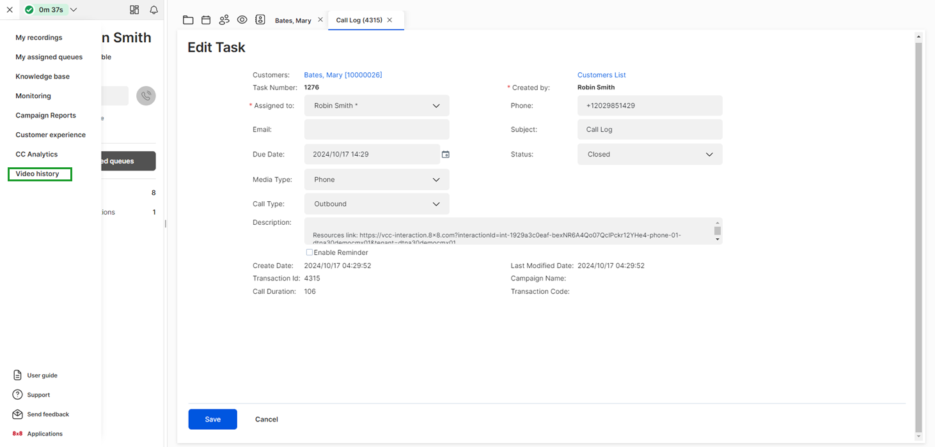Select the Call Log (4315) tab
The height and width of the screenshot is (447, 935).
tap(359, 20)
